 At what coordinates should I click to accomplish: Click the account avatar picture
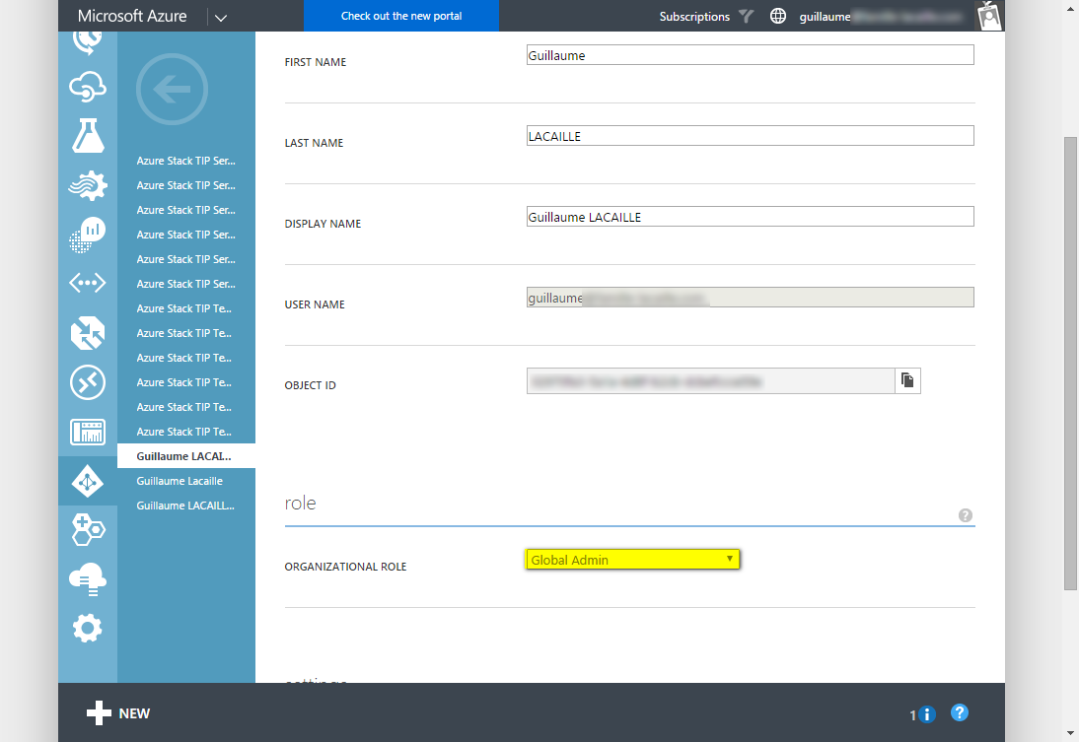click(x=989, y=15)
